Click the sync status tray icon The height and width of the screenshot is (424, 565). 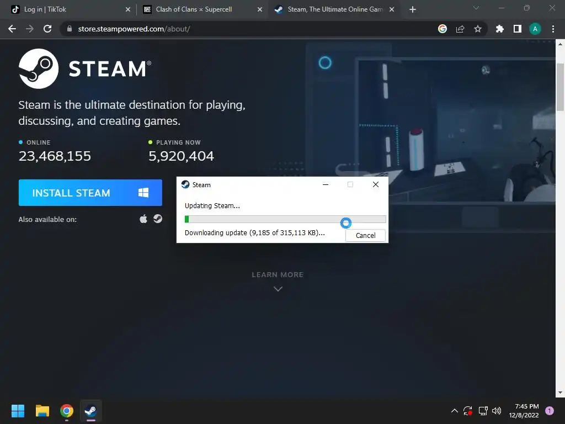point(468,411)
